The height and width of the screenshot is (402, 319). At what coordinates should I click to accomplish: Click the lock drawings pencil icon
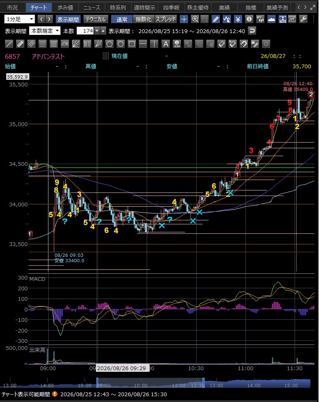(x=255, y=44)
